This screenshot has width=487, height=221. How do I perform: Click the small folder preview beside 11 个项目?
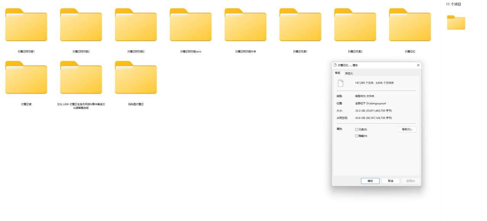[x=456, y=22]
